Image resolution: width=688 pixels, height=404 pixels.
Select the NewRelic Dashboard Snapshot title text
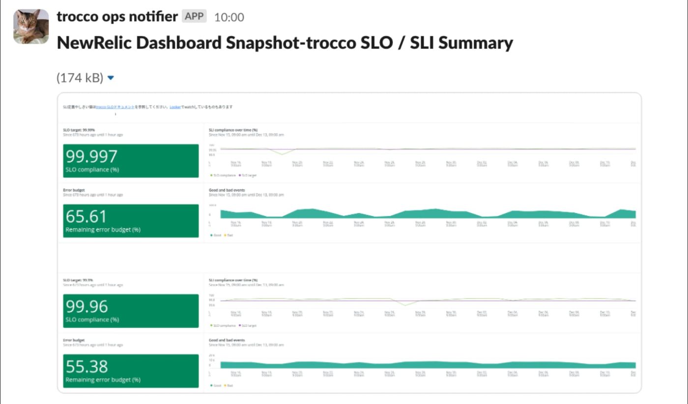click(285, 43)
